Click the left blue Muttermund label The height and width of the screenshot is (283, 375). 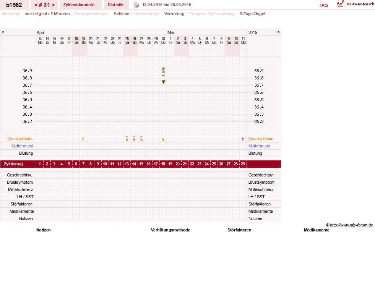pyautogui.click(x=22, y=146)
